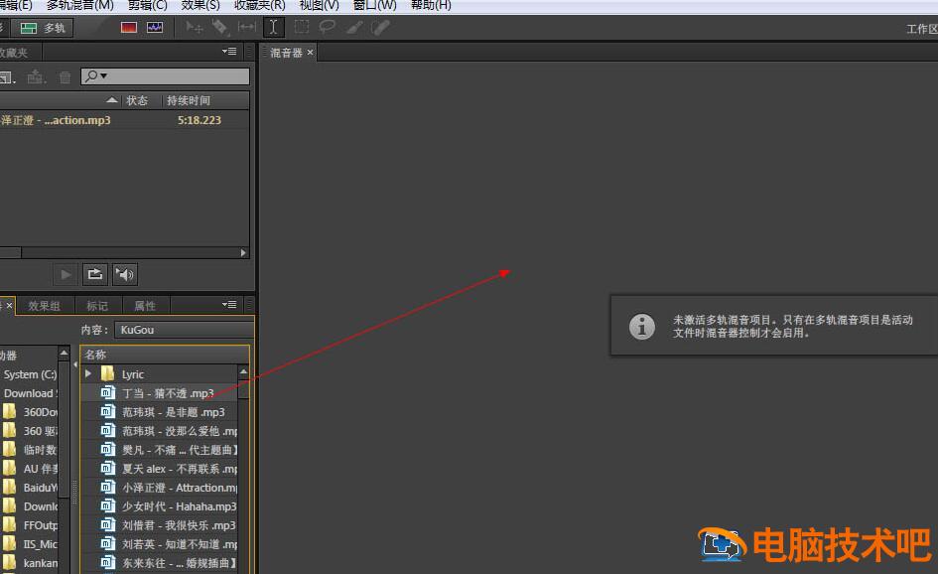Close the 混音器 mixer tab
938x574 pixels.
pos(310,53)
